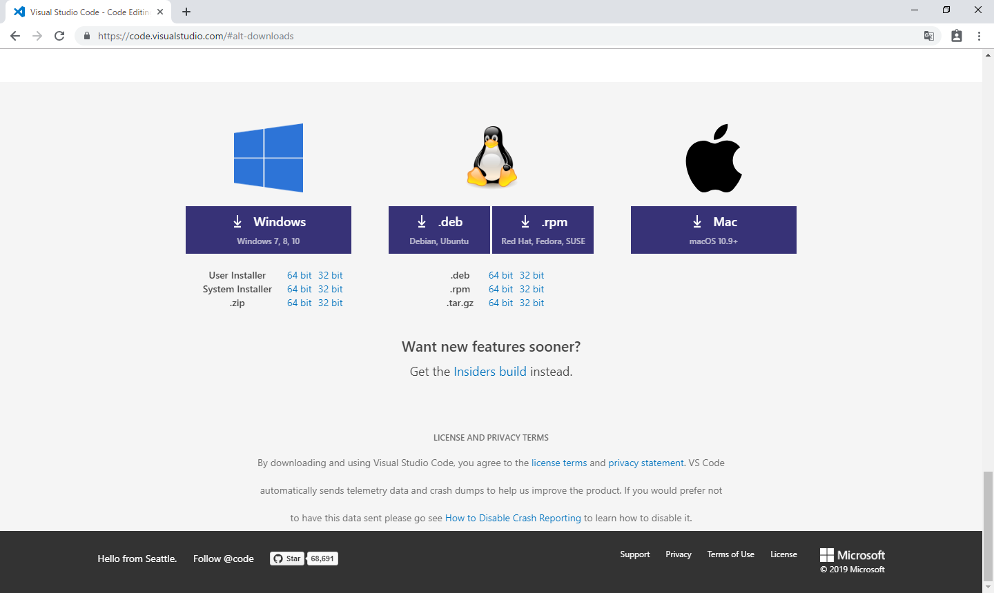Download Windows System Installer 64 bit

point(300,289)
